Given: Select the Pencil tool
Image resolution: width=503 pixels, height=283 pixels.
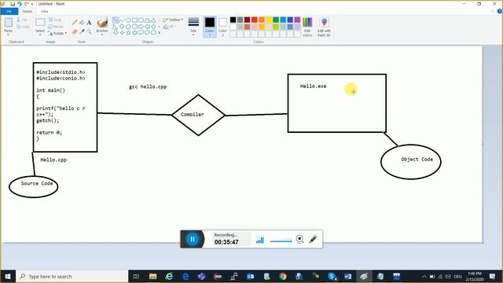Looking at the screenshot, I should pos(75,23).
